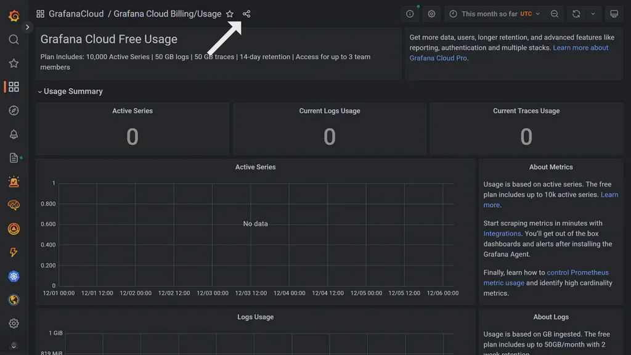Click the share dashboard icon
This screenshot has width=631, height=355.
[x=246, y=14]
